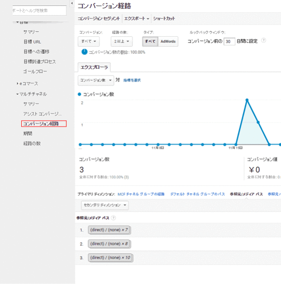Click the blue コンバージョン数 legend dot

pyautogui.click(x=80, y=94)
